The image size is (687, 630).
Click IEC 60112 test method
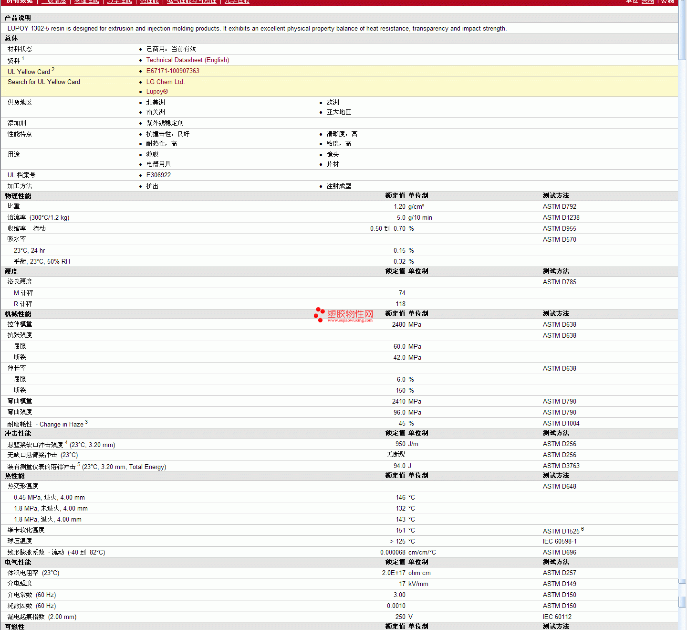pos(557,617)
